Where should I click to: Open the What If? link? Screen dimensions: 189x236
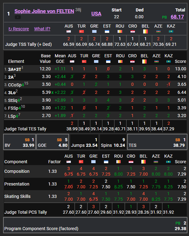[x=42, y=29]
